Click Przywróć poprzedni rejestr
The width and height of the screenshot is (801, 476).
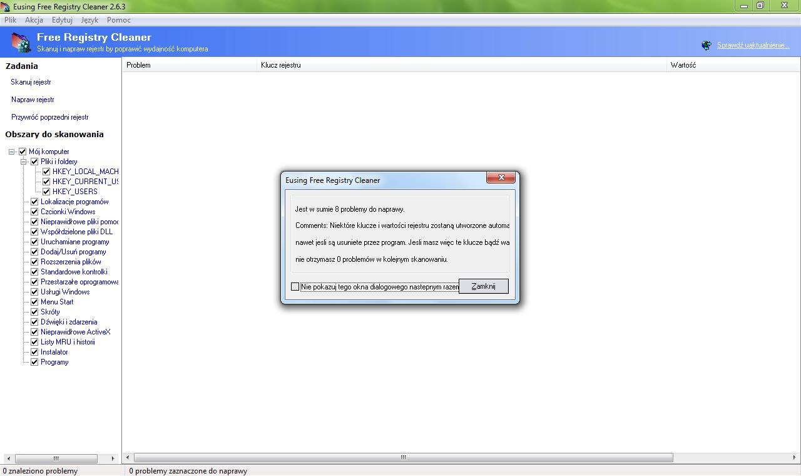click(x=50, y=117)
